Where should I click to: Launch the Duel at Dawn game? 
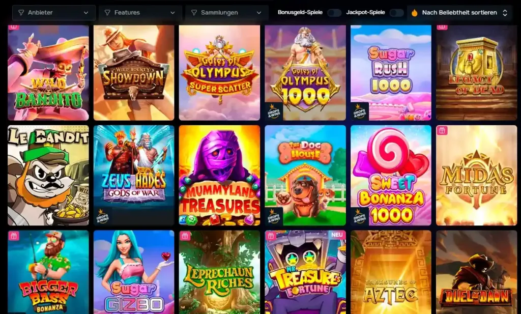[x=476, y=272]
